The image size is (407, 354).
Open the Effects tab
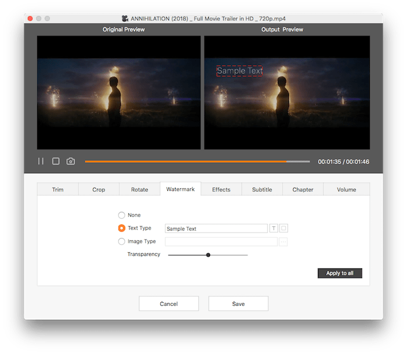point(221,189)
